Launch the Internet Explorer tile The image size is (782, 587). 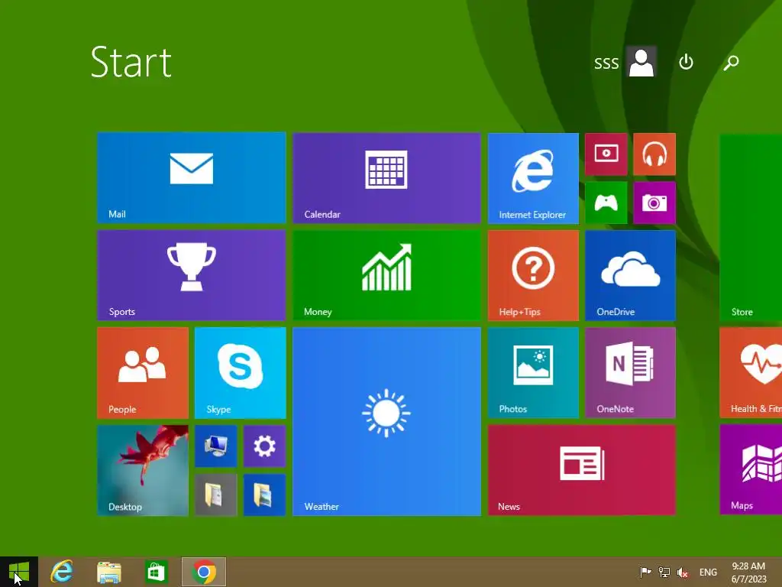click(533, 177)
